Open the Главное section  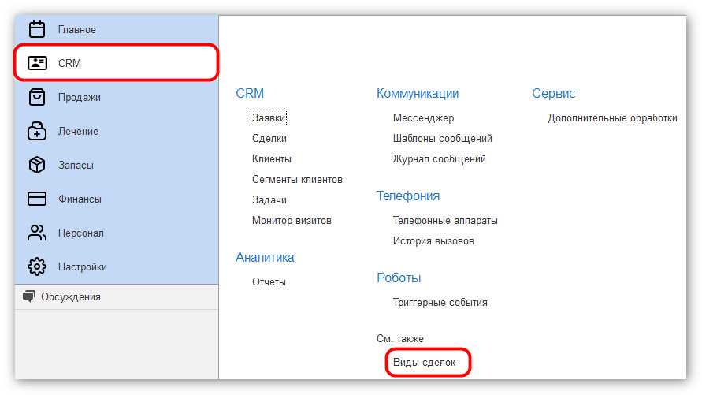pos(76,29)
